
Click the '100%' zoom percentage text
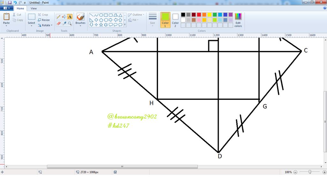[288, 172]
